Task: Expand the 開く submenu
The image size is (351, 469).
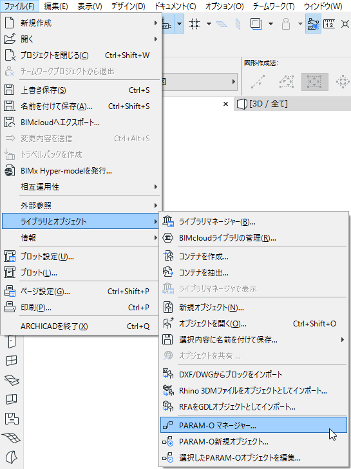Action: [81, 39]
